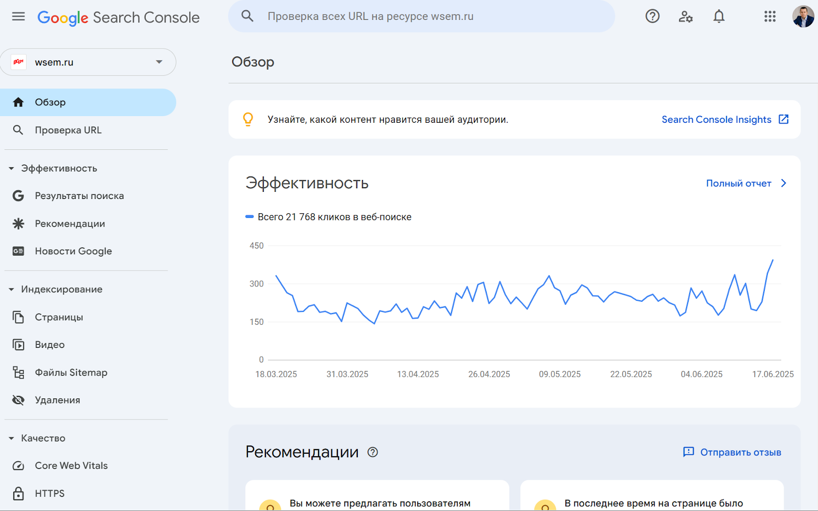Collapse the Качество sidebar section

coord(11,438)
